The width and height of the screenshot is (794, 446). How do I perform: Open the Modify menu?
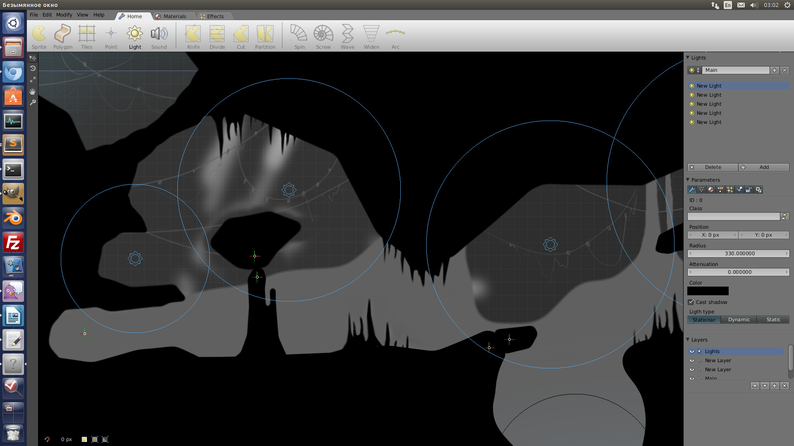click(x=64, y=15)
